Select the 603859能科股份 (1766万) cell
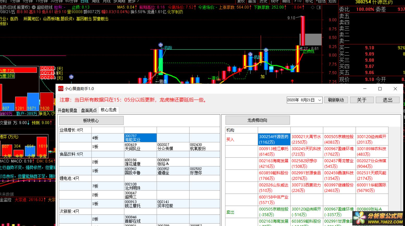The image size is (405, 226). [274, 176]
